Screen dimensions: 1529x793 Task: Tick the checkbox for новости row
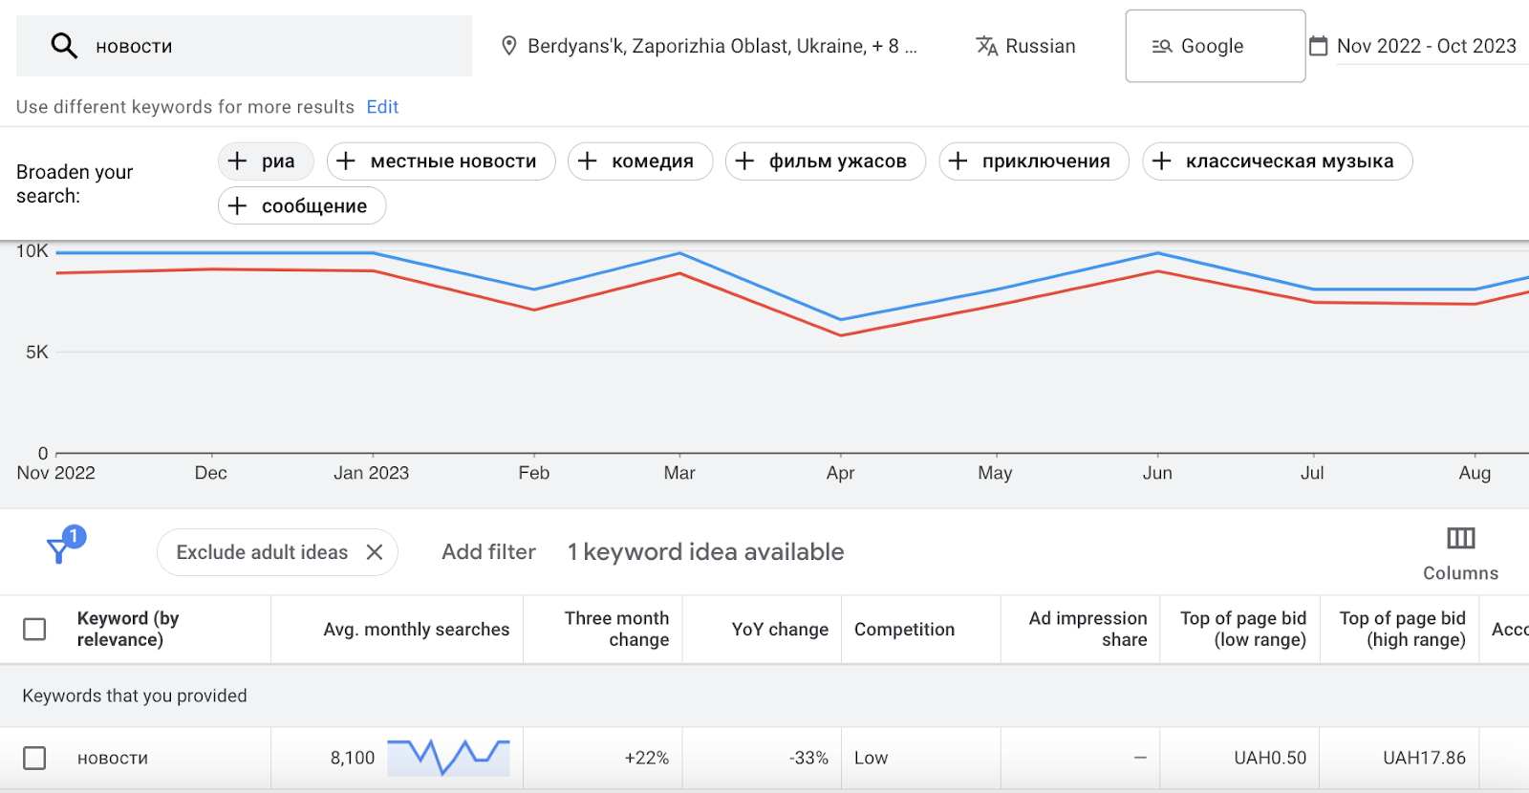click(34, 758)
